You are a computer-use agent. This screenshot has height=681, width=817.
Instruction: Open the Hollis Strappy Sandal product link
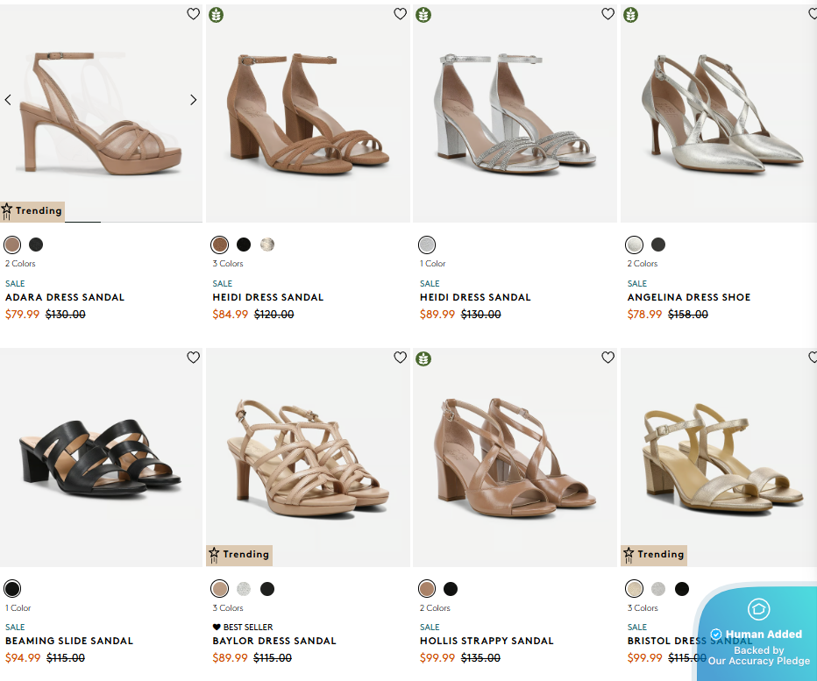487,641
